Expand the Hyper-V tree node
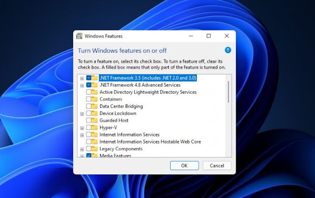This screenshot has width=315, height=198. pyautogui.click(x=82, y=128)
